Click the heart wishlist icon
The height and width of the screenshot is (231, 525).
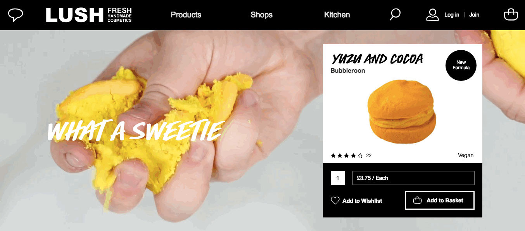pos(335,200)
